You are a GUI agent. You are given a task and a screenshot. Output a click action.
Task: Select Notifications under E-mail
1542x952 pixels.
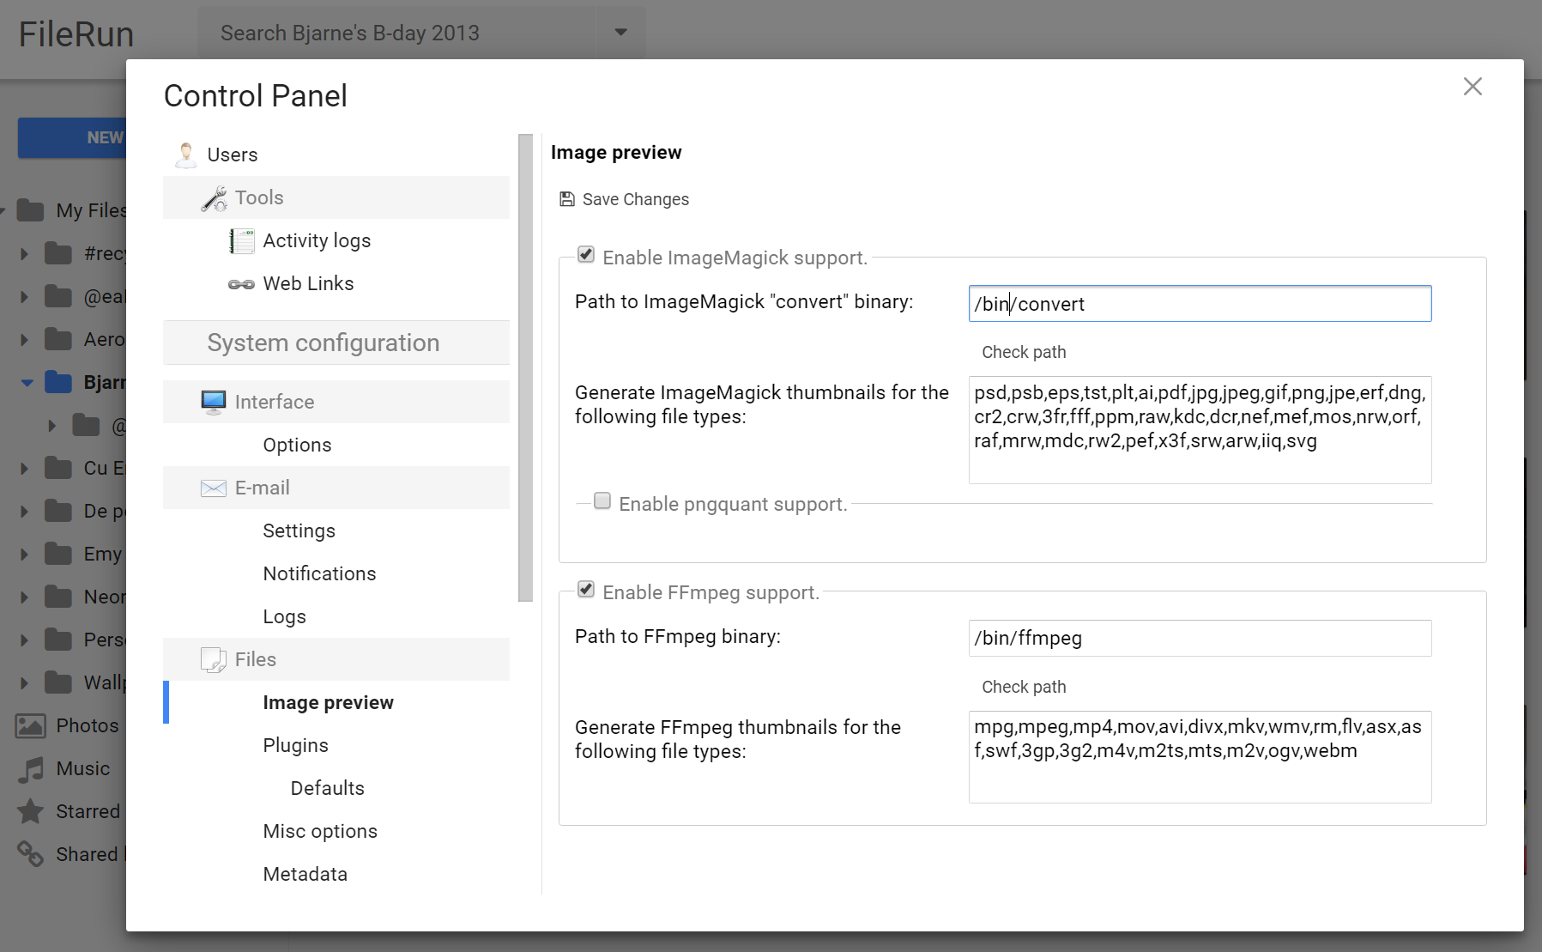click(x=319, y=573)
